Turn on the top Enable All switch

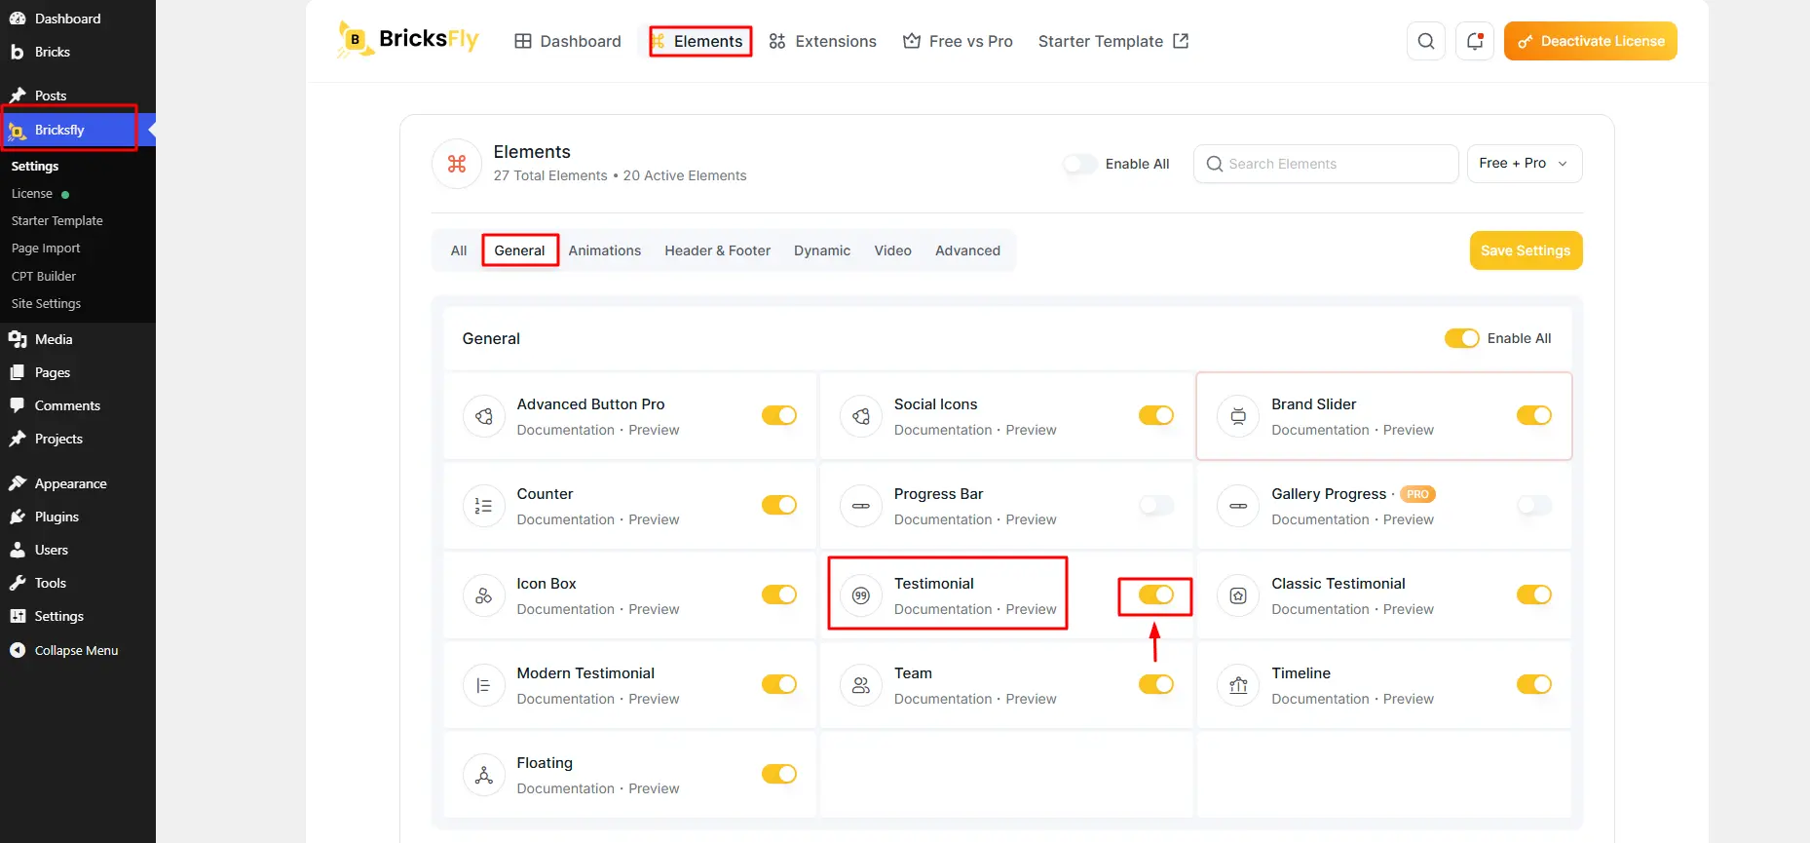click(x=1080, y=164)
